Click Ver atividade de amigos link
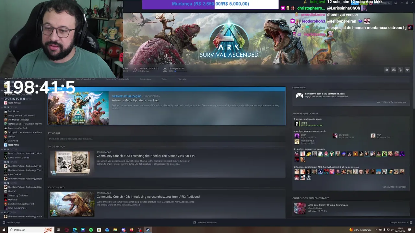415x233 pixels. [394, 187]
